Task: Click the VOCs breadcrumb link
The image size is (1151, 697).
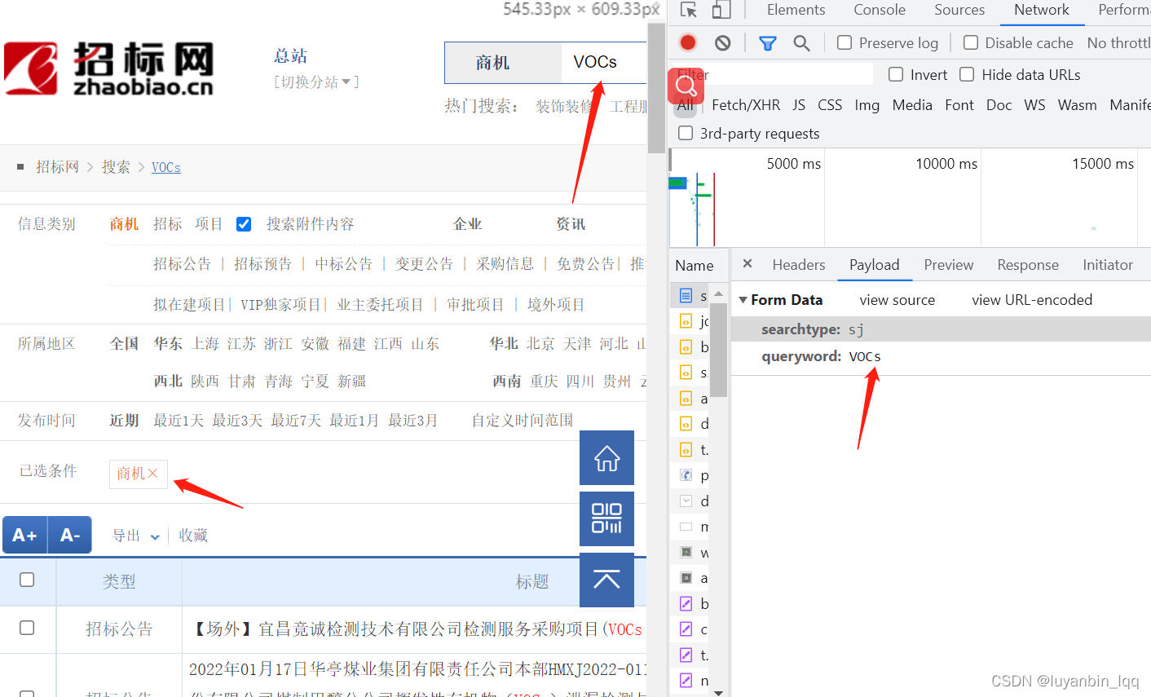Action: 166,167
